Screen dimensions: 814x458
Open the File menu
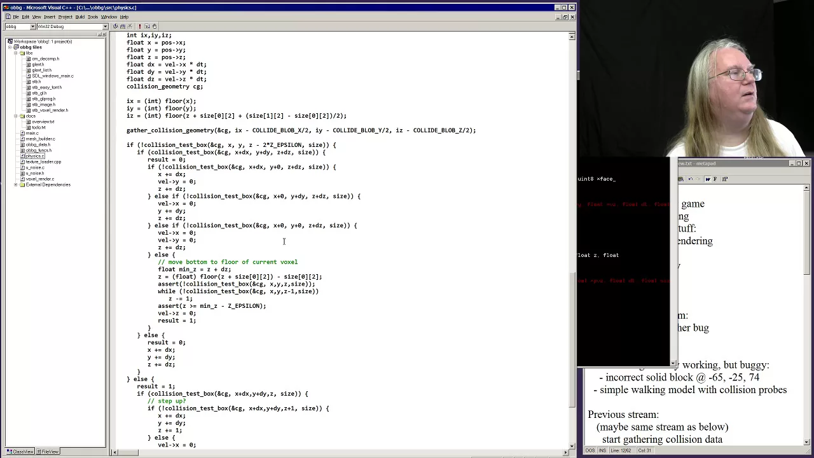[x=16, y=17]
